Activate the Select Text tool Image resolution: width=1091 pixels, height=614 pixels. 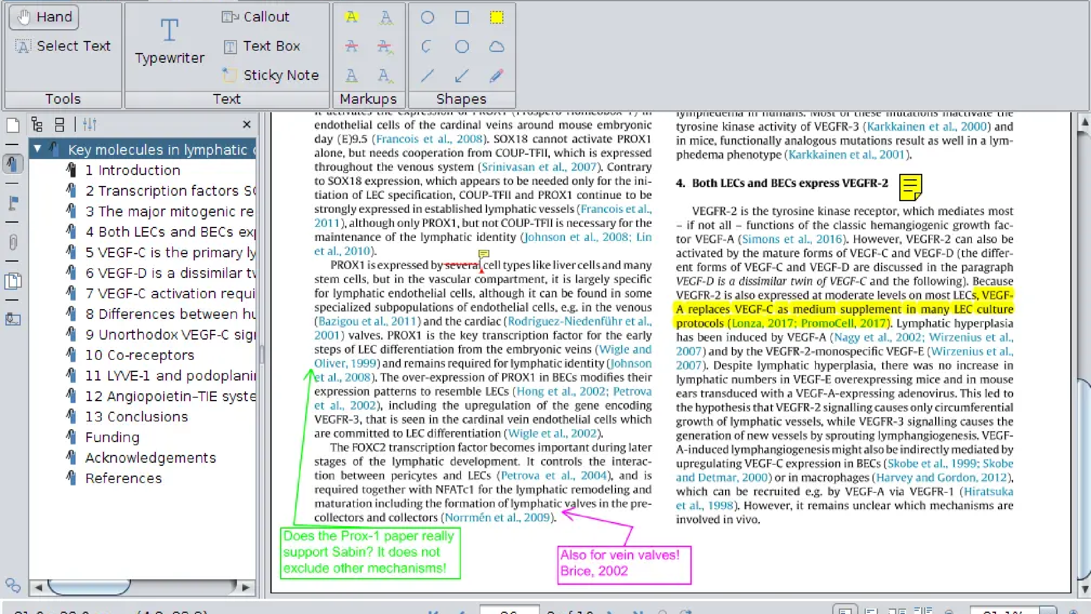(63, 46)
